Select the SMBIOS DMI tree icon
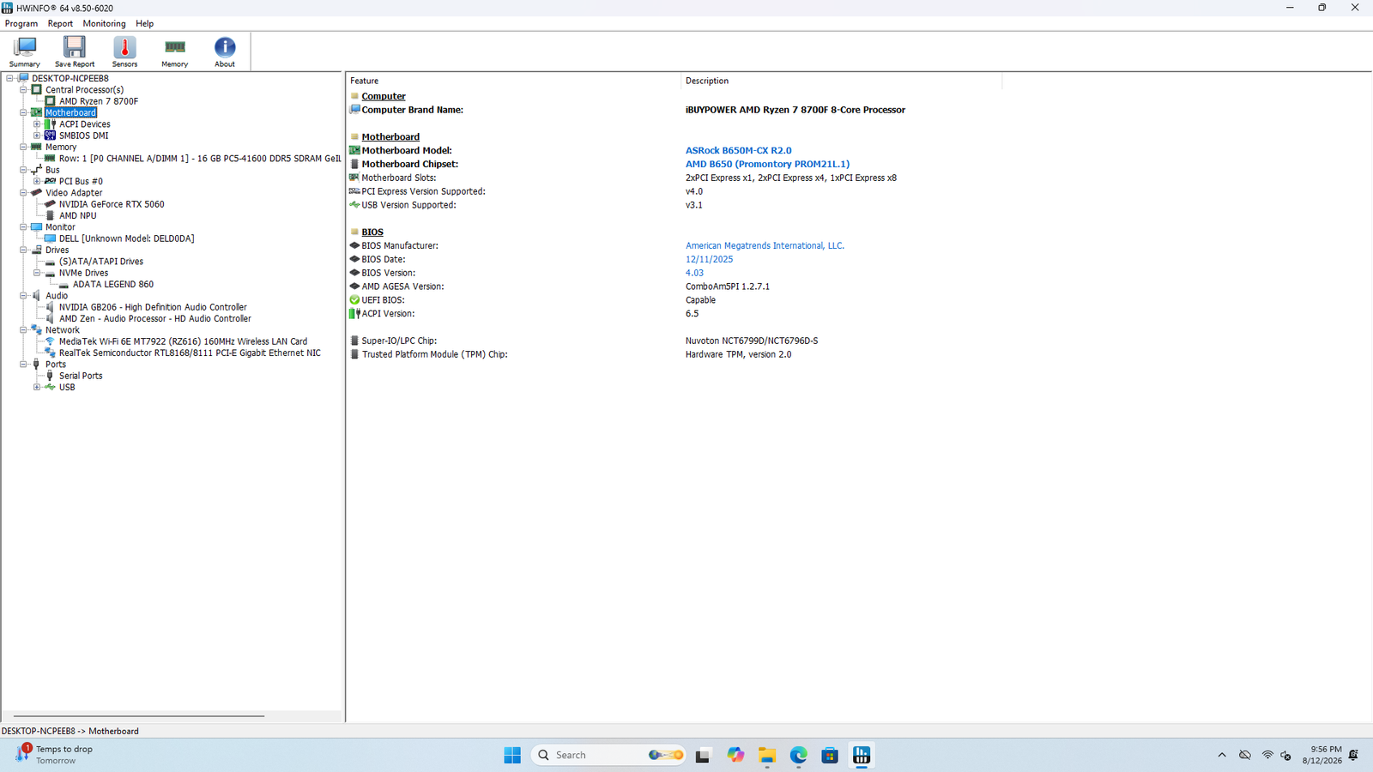1373x772 pixels. coord(50,136)
